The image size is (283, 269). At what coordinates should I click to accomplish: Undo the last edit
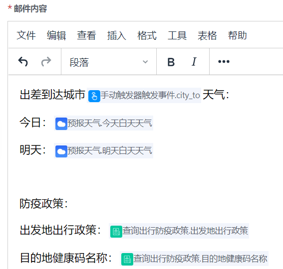[23, 62]
